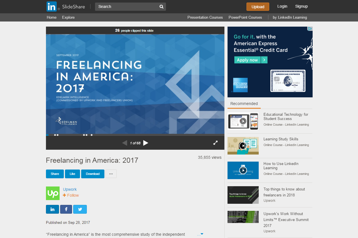The image size is (358, 238).
Task: Click Apply now in American Express ad
Action: (247, 60)
